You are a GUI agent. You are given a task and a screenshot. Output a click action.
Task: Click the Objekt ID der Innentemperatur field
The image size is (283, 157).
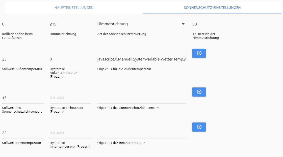142,133
